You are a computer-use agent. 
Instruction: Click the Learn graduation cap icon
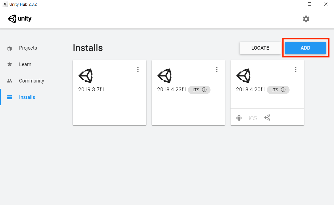pyautogui.click(x=10, y=65)
